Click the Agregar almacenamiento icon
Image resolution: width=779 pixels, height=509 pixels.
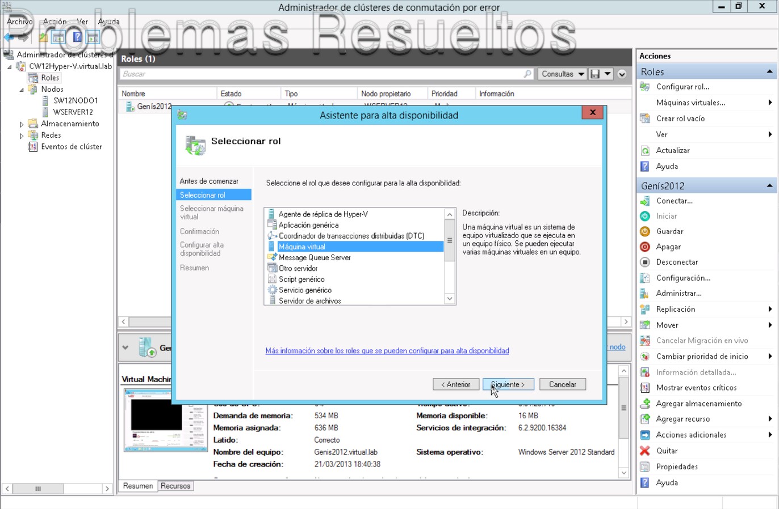click(644, 404)
